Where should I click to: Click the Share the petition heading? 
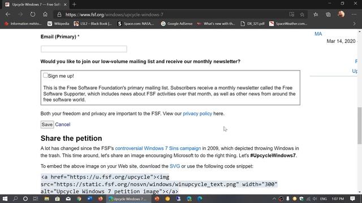(x=71, y=138)
